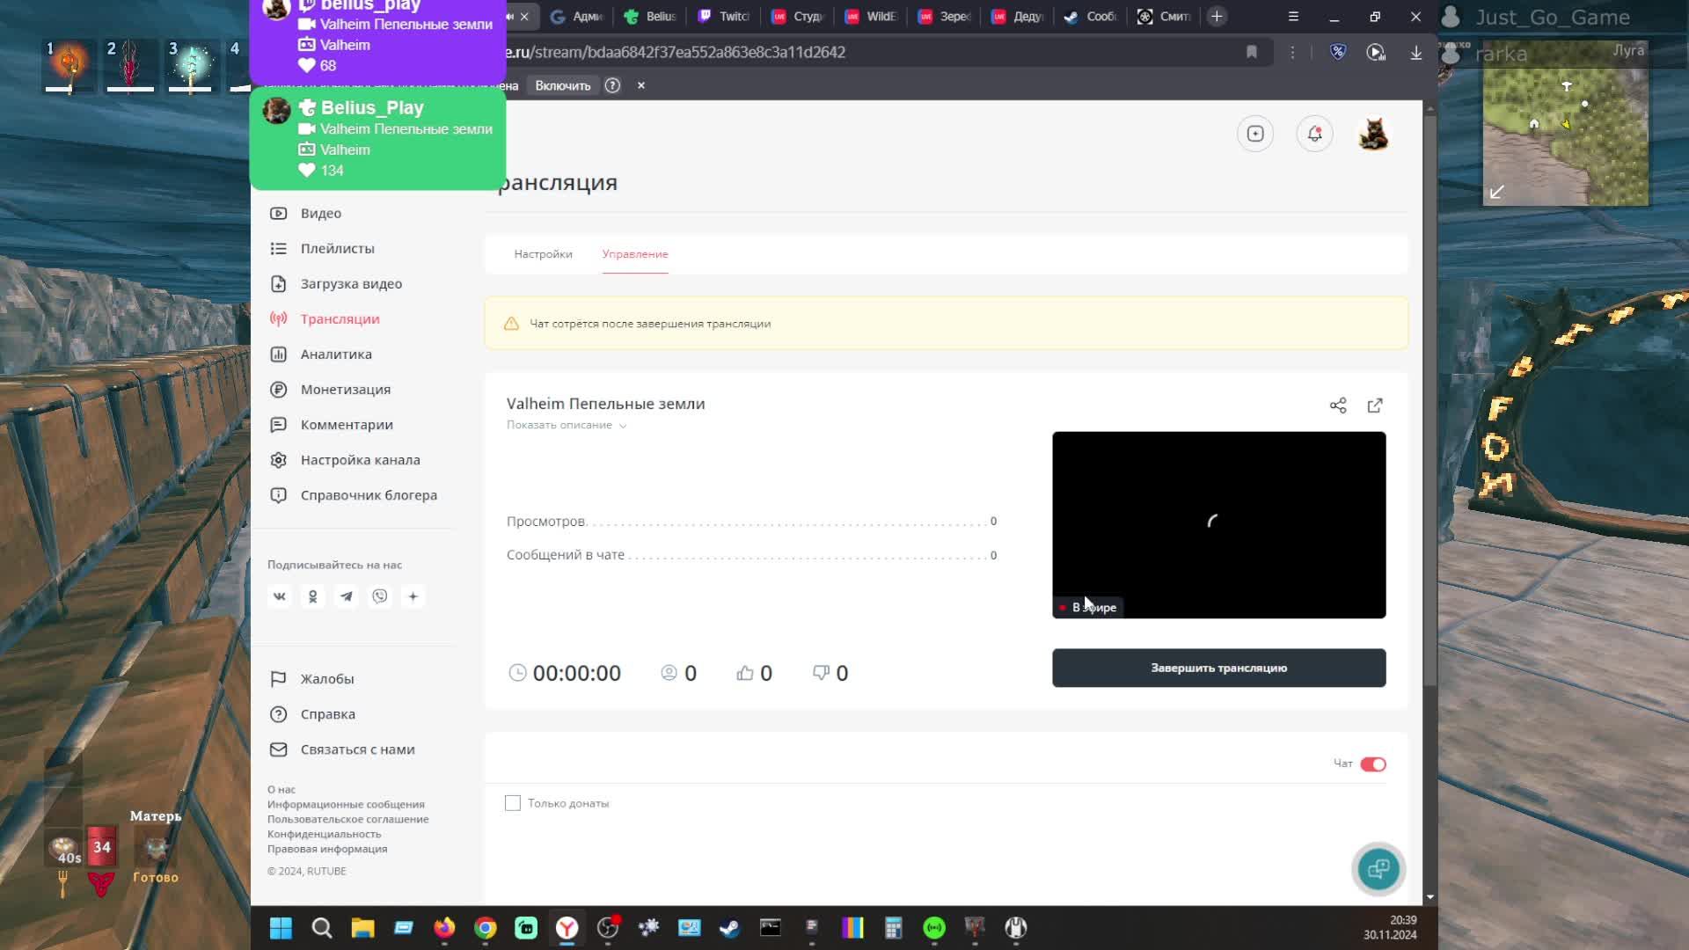Viewport: 1689px width, 950px height.
Task: Open Пользовательское соглашение link
Action: pos(348,819)
